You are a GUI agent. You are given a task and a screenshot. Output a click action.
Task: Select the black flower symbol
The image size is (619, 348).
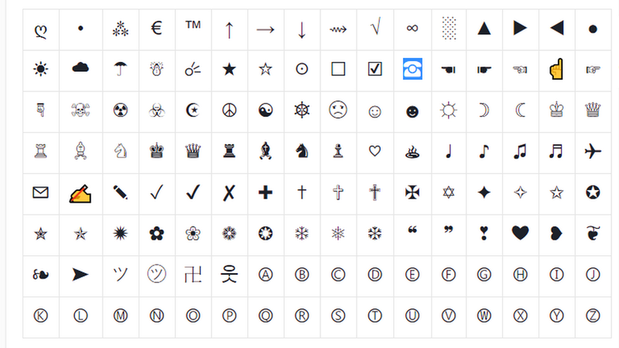(x=157, y=234)
